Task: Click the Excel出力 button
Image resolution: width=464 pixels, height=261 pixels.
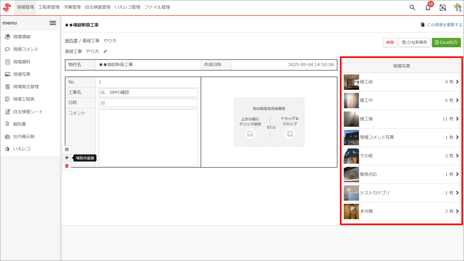Action: coord(446,43)
